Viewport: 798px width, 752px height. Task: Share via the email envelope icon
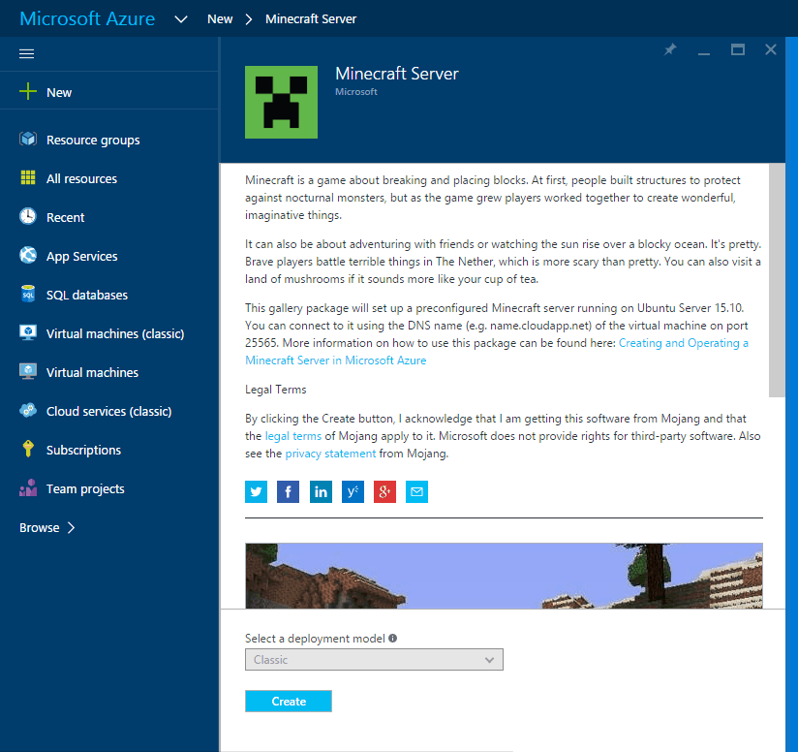pyautogui.click(x=416, y=492)
